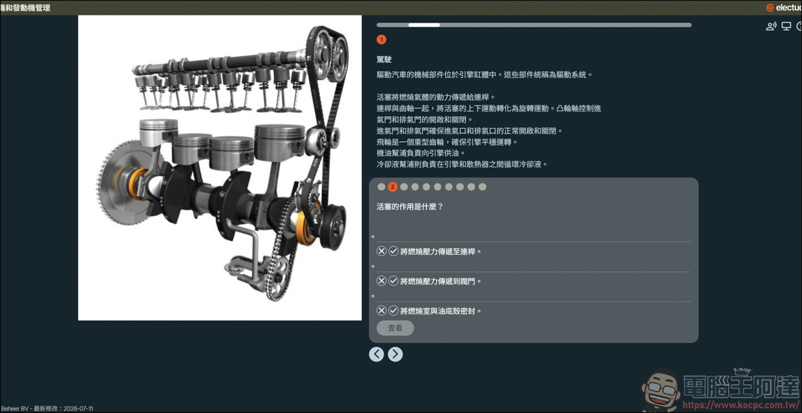This screenshot has width=802, height=413.
Task: Go to the previous page with left arrow
Action: point(376,354)
